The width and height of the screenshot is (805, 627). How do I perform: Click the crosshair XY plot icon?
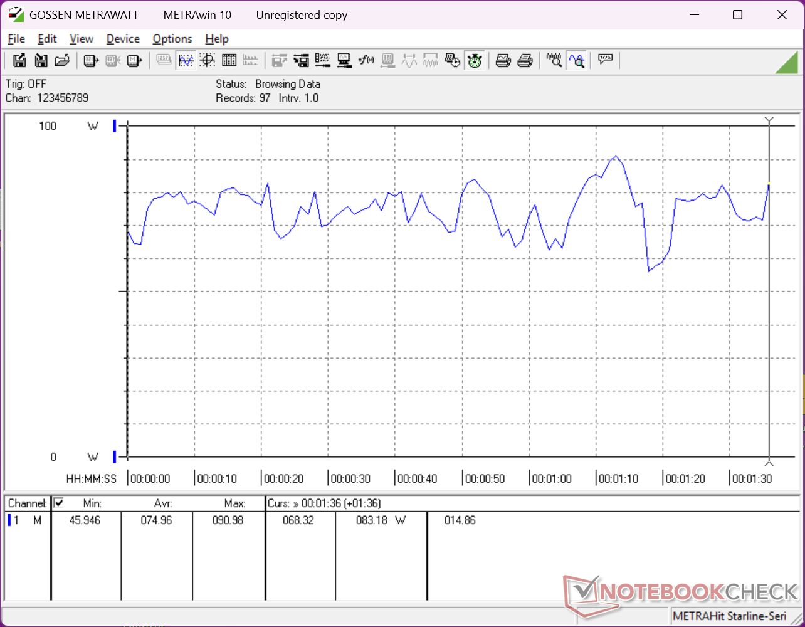tap(208, 60)
